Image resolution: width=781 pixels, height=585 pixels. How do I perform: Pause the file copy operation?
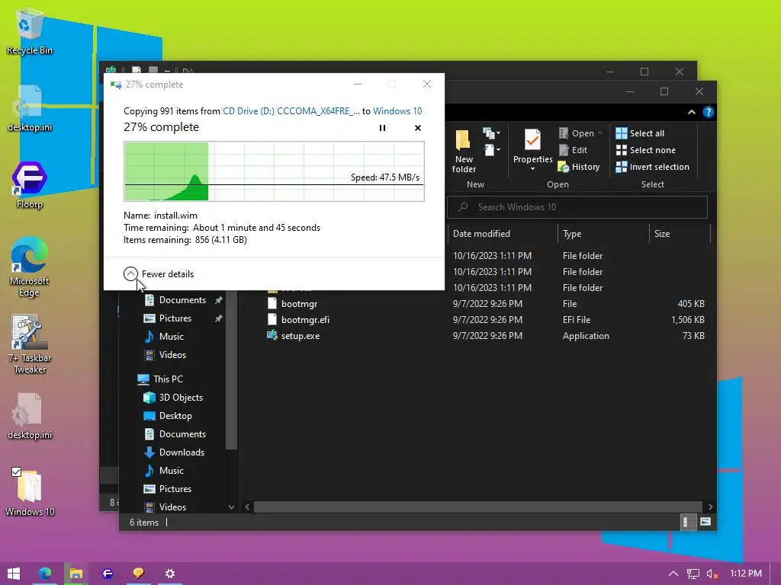pos(383,128)
